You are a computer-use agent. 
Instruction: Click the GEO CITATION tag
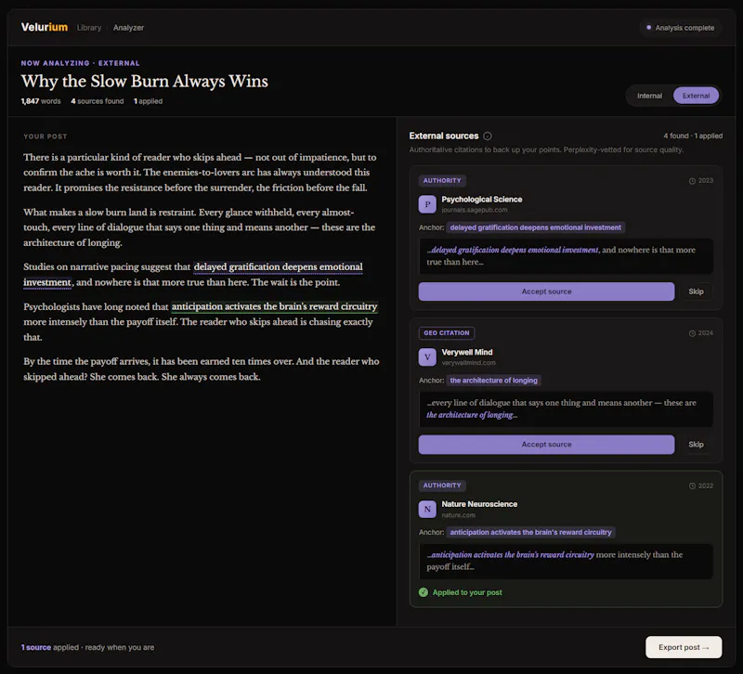click(447, 333)
